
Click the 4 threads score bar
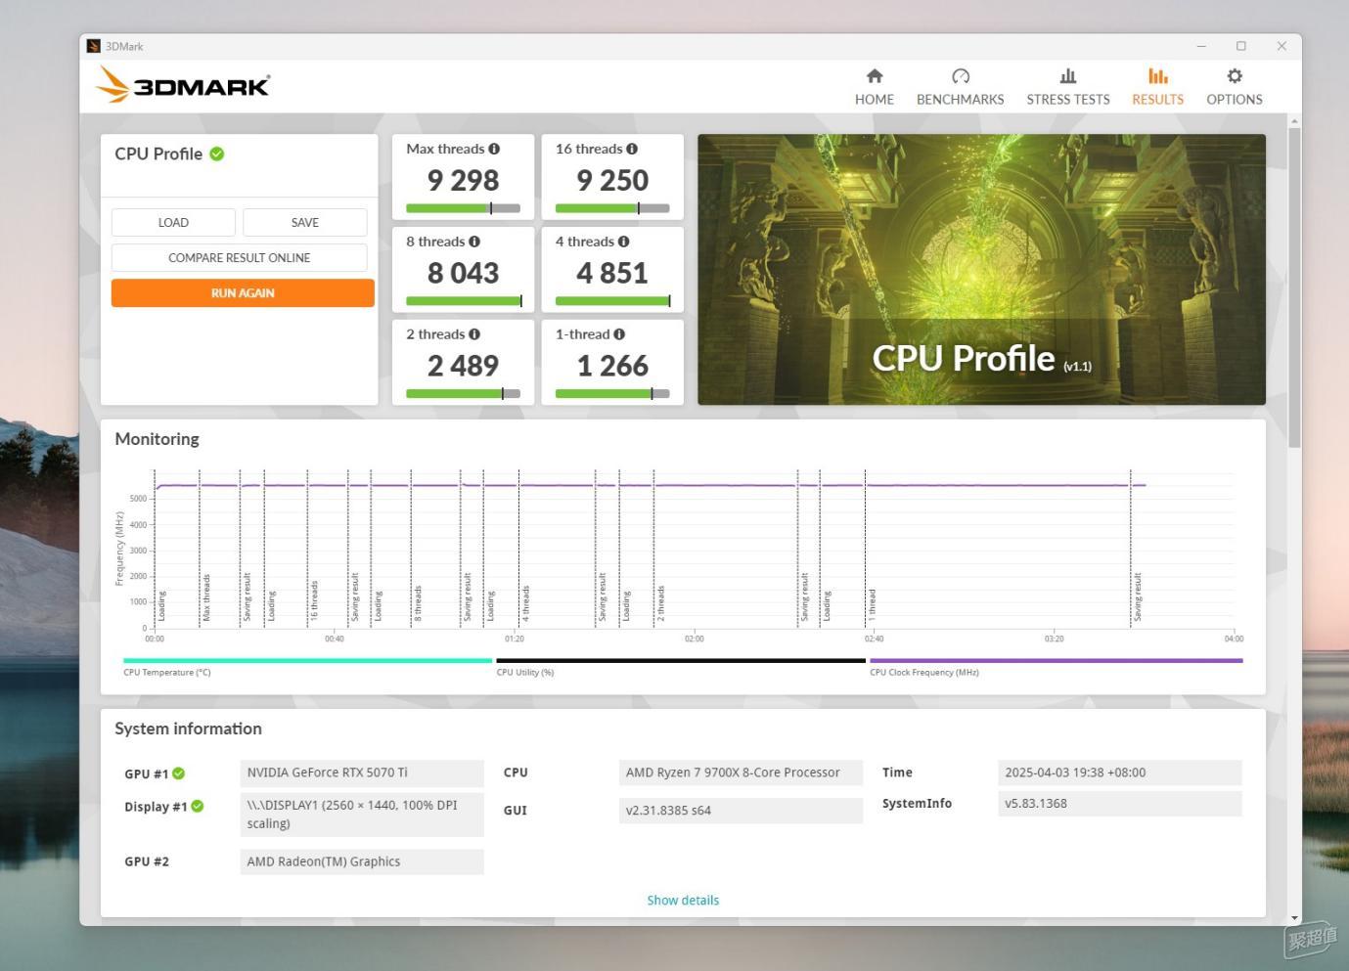click(612, 301)
